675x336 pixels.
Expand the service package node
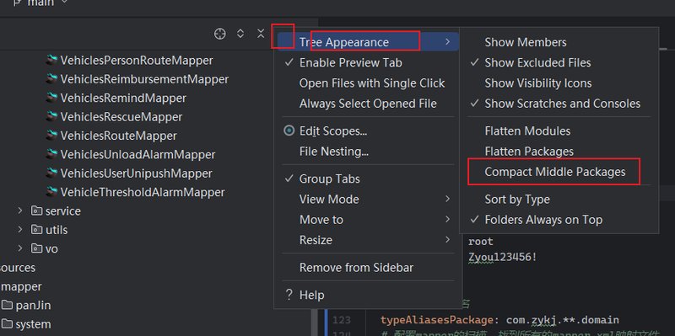(x=19, y=211)
